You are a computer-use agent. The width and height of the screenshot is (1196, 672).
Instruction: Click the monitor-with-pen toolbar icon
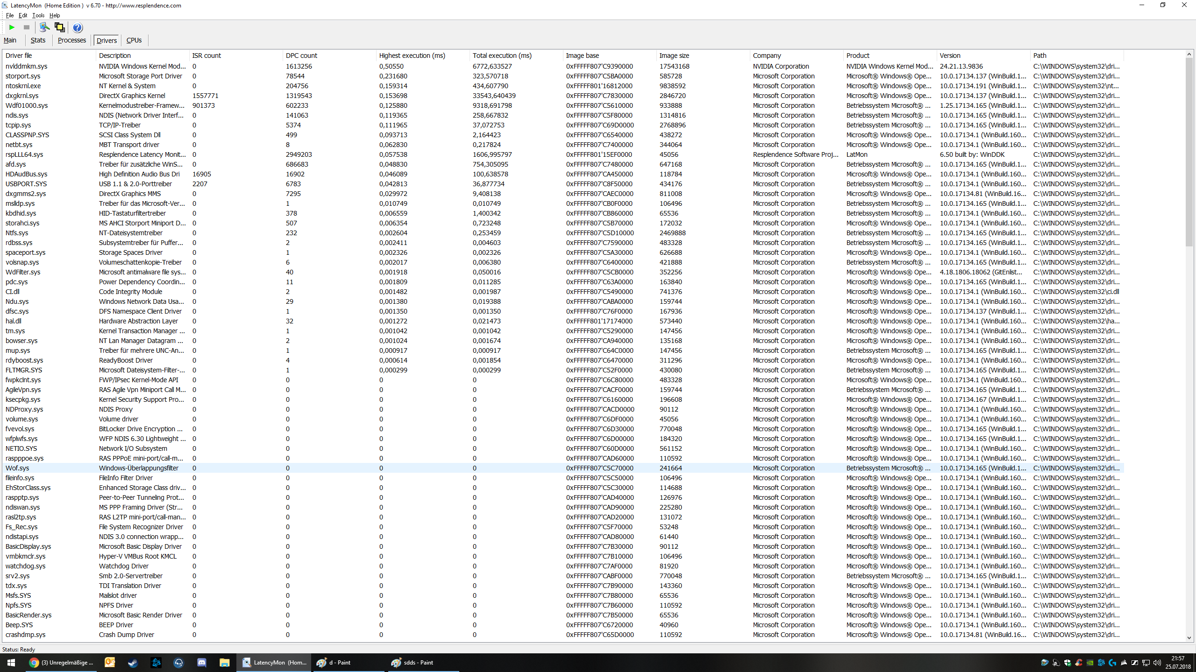[x=44, y=28]
